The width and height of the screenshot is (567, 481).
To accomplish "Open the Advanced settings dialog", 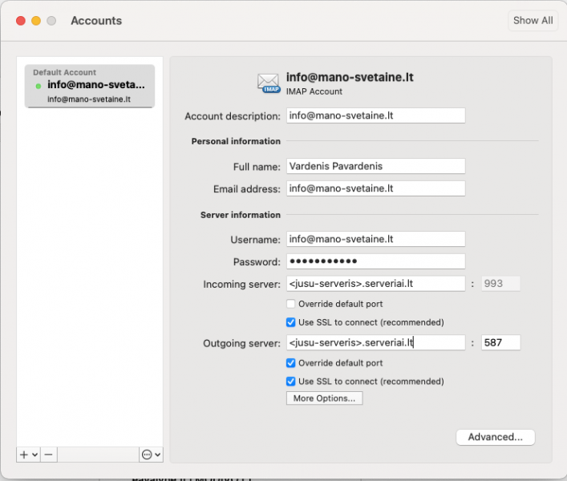I will (495, 437).
